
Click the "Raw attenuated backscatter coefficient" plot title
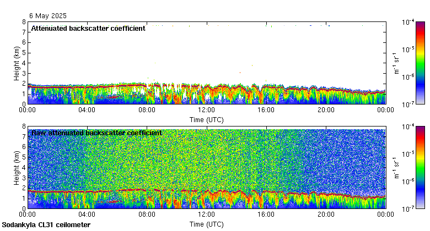tap(96, 133)
